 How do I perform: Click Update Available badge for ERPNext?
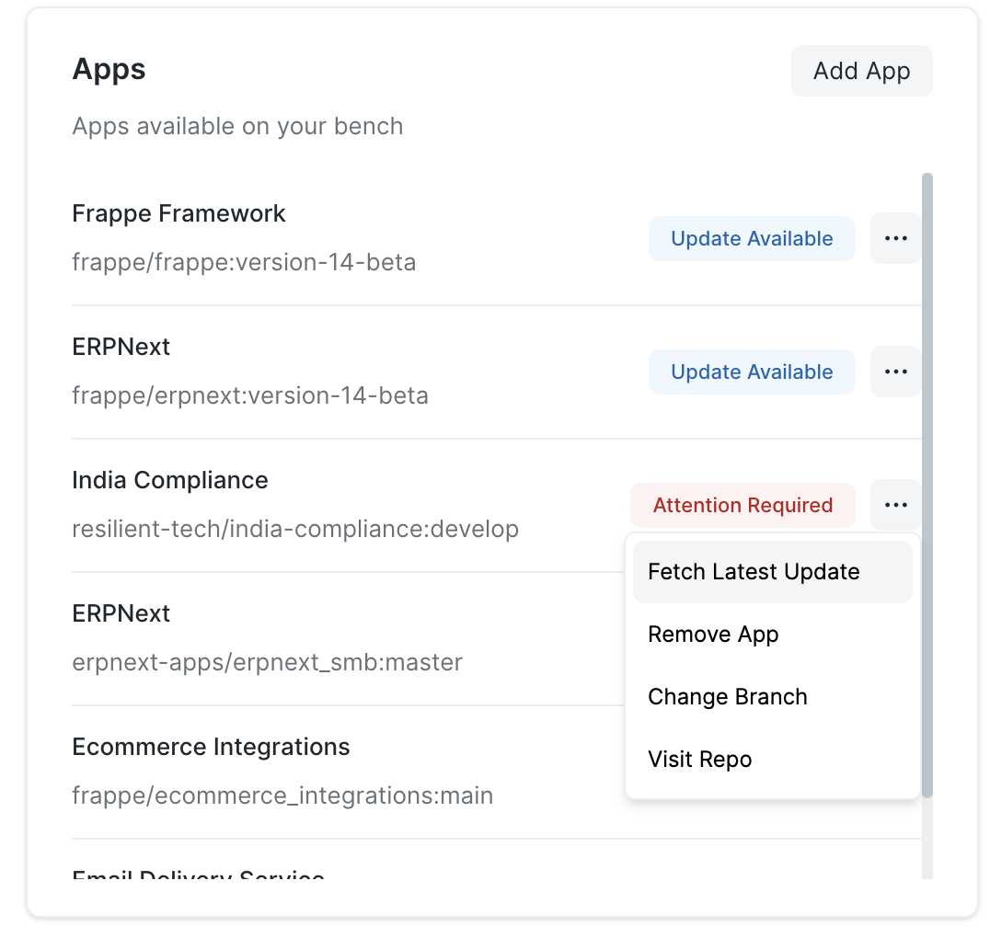tap(752, 372)
